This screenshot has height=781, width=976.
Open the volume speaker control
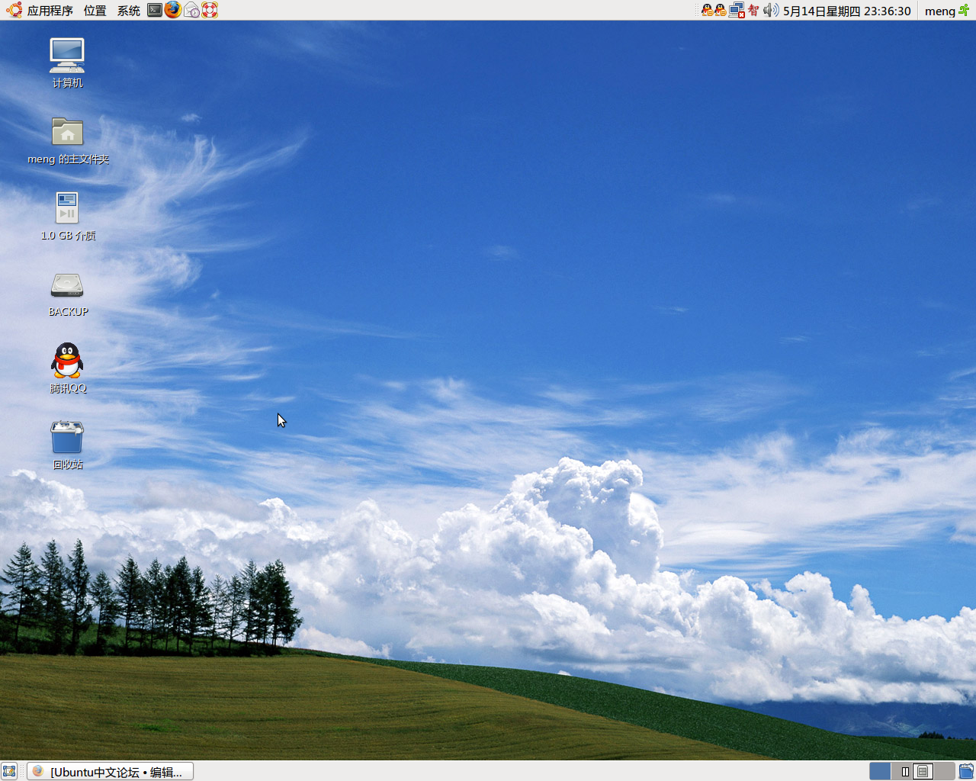click(771, 11)
